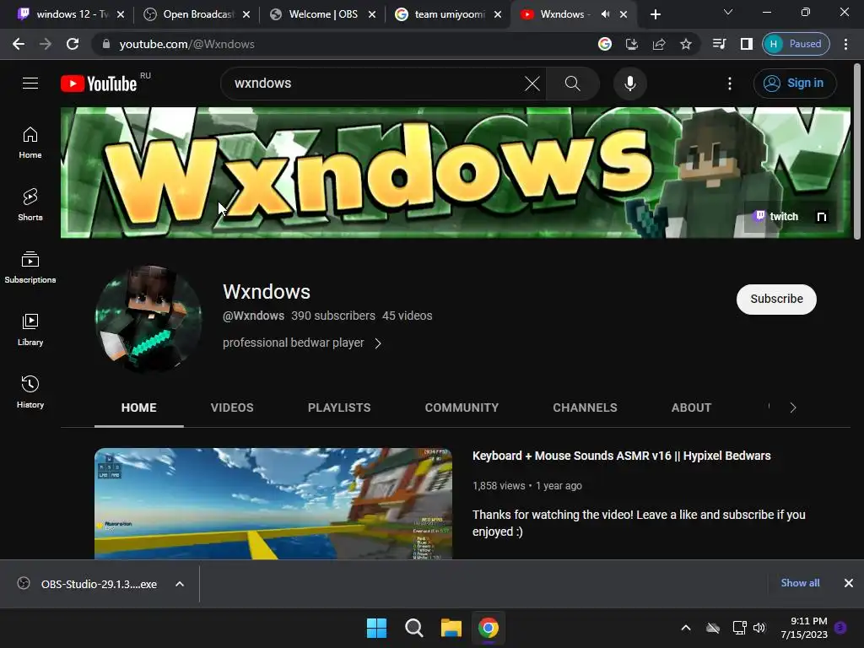Switch to the PLAYLISTS tab

[339, 408]
